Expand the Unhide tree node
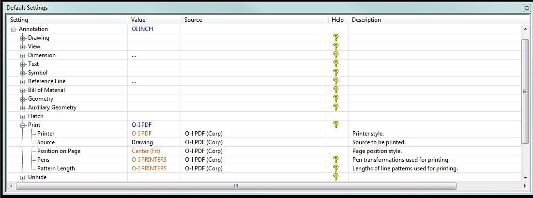533x198 pixels. [22, 178]
